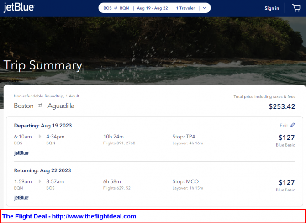Click Layover: 4h 16m text
Viewport: 306px width, 223px height.
pos(188,143)
